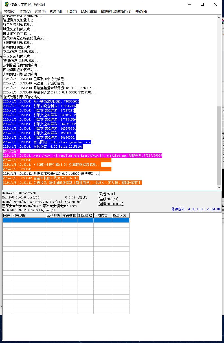Open the LM引擎(E) menu

pyautogui.click(x=89, y=12)
